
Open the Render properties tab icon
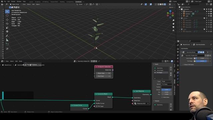(178, 49)
